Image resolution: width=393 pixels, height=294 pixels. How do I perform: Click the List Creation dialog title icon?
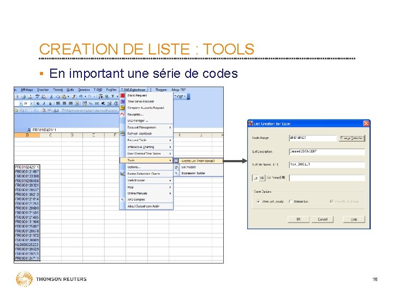pos(251,124)
